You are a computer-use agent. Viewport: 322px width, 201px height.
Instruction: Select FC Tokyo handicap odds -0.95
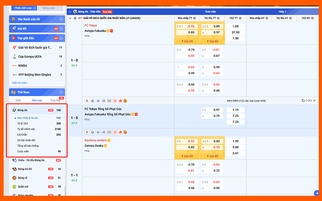[190, 26]
